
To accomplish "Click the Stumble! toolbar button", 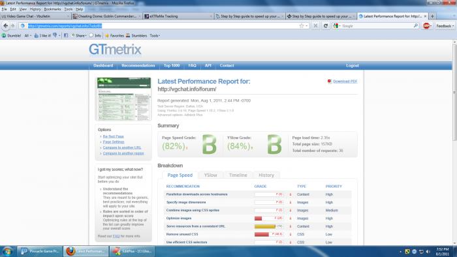I will pos(11,35).
